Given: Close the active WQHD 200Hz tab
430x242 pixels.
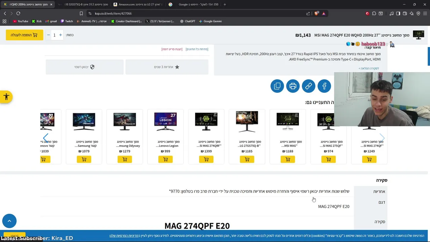Looking at the screenshot, I should [51, 4].
